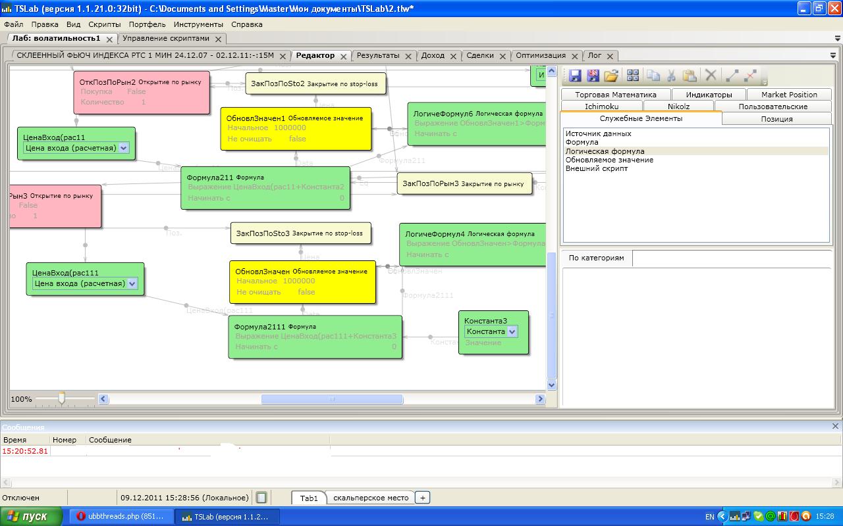Close the Результаты tab
This screenshot has width=843, height=526.
click(408, 57)
